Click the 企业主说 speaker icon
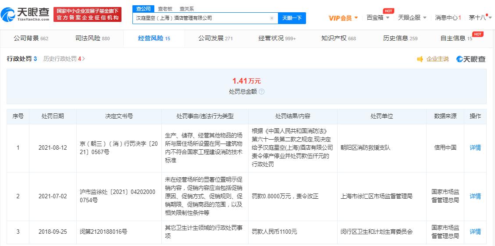The width and height of the screenshot is (495, 246). (x=420, y=59)
